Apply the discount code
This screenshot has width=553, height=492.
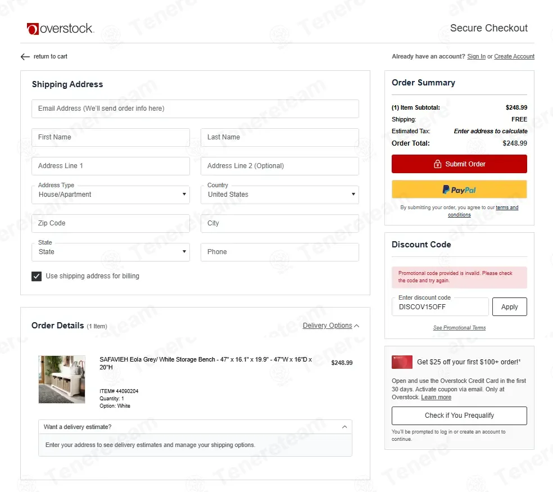(509, 306)
